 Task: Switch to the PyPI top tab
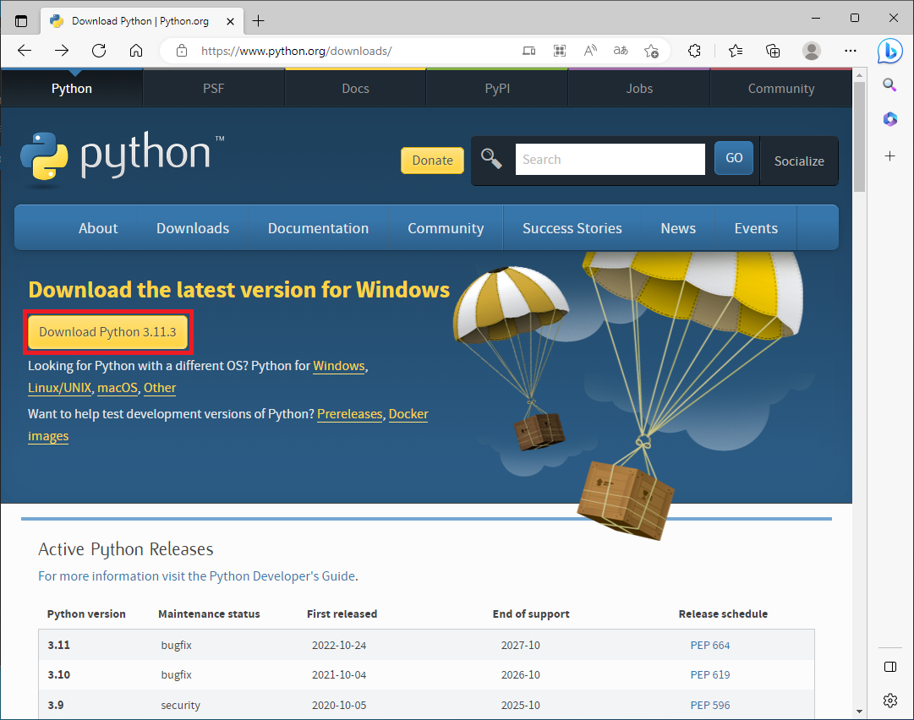coord(497,89)
